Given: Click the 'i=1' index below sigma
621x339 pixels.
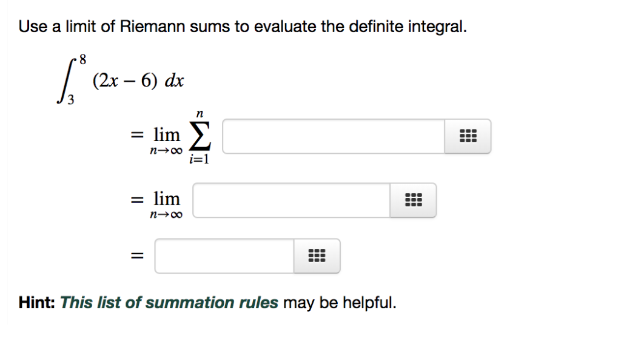Looking at the screenshot, I should click(199, 159).
